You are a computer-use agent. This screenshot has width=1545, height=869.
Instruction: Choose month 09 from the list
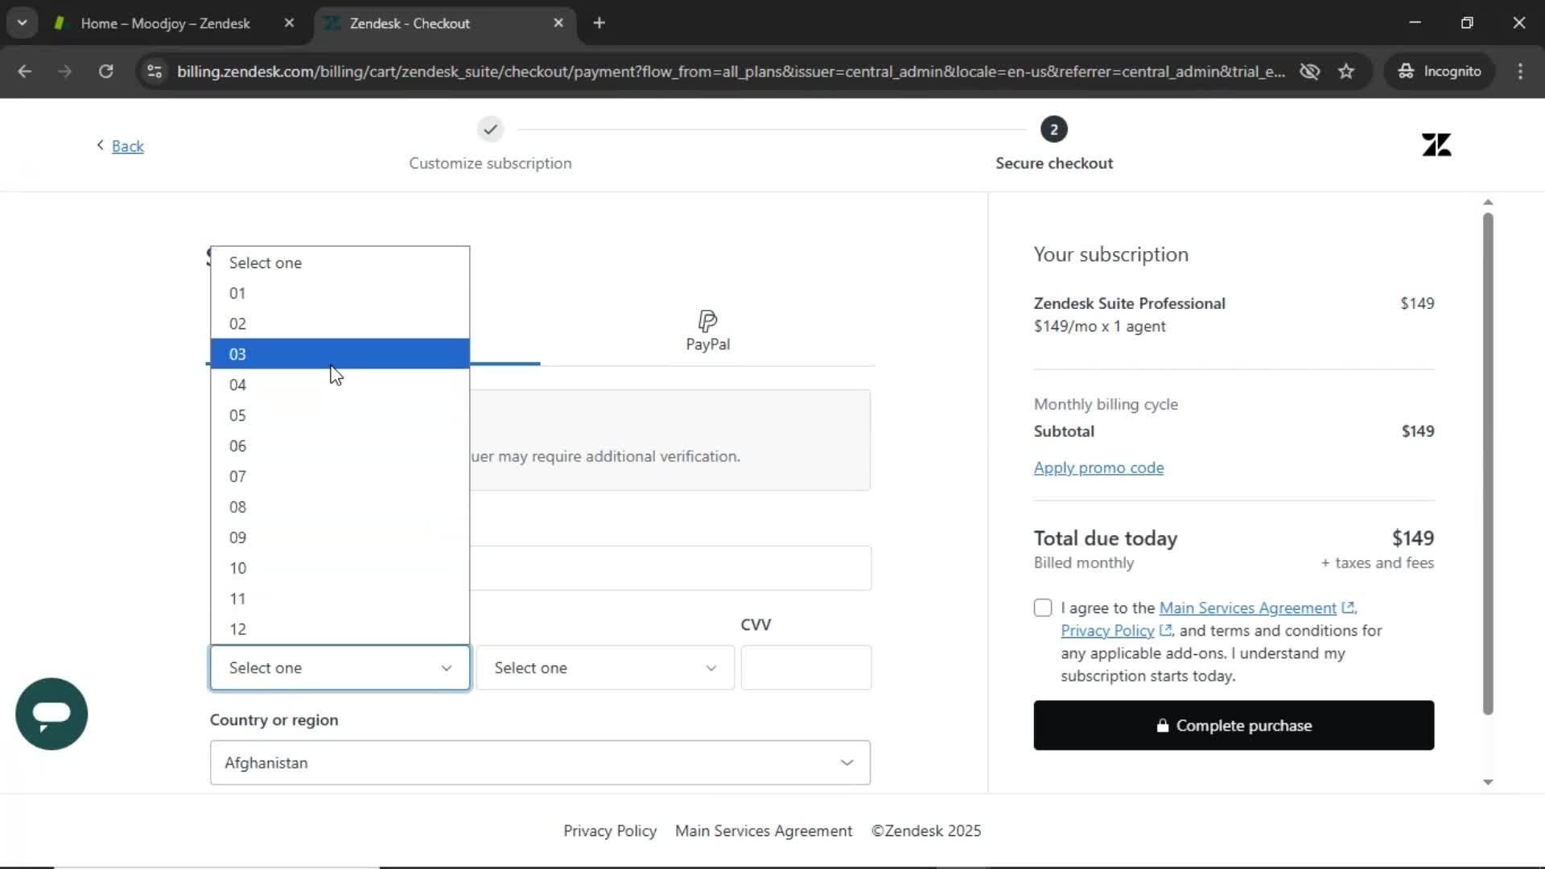coord(340,537)
